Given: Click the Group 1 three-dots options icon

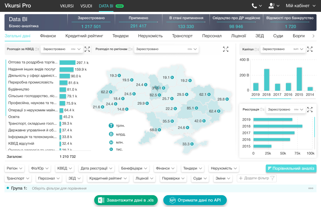Looking at the screenshot, I should pos(311,188).
